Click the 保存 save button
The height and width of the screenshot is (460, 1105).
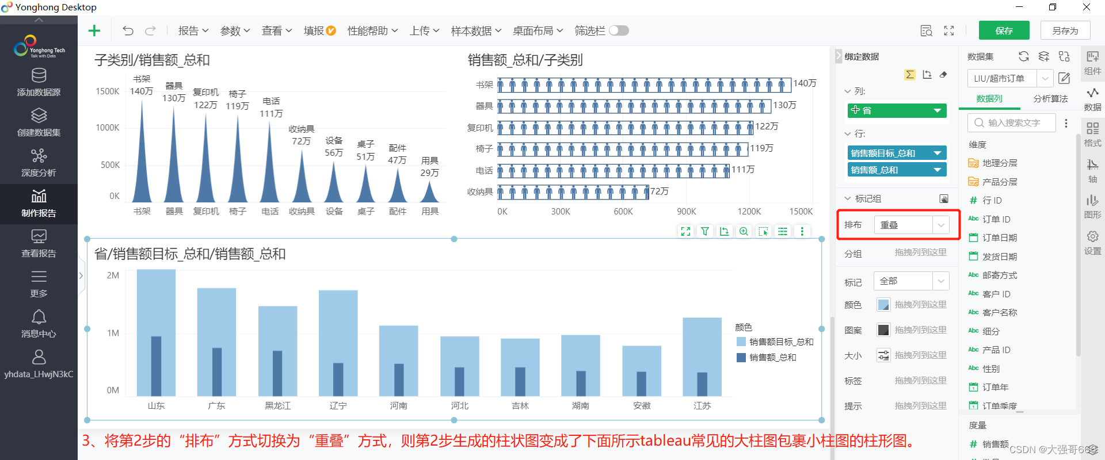[x=1004, y=30]
